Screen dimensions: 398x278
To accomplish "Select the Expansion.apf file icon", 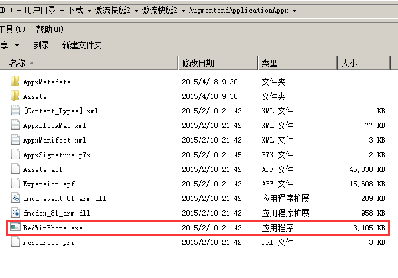I will click(x=15, y=184).
